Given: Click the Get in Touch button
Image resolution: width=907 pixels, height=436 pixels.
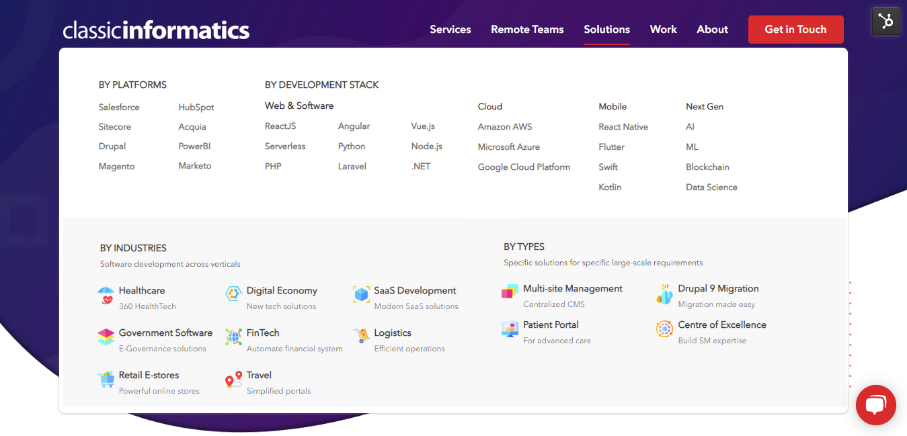Looking at the screenshot, I should pos(795,30).
